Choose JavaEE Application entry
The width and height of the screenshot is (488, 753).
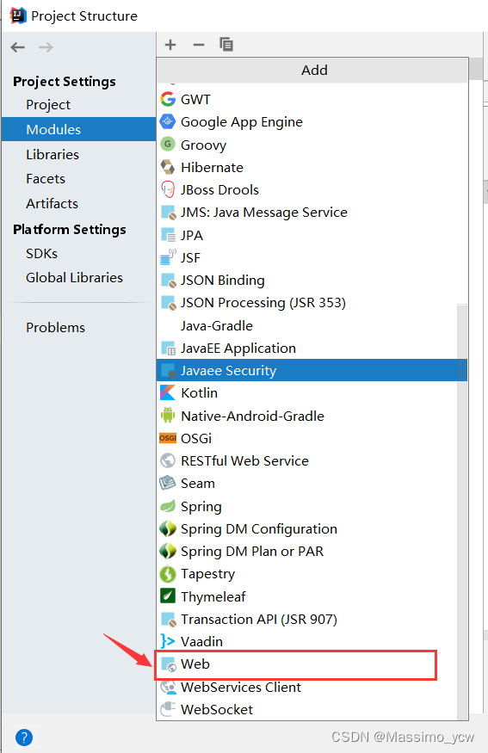click(312, 349)
